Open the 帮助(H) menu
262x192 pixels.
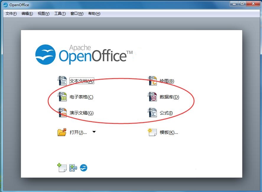point(94,14)
